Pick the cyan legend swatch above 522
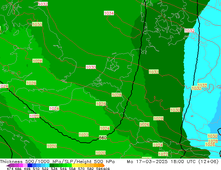221x170 pixels. point(47,165)
